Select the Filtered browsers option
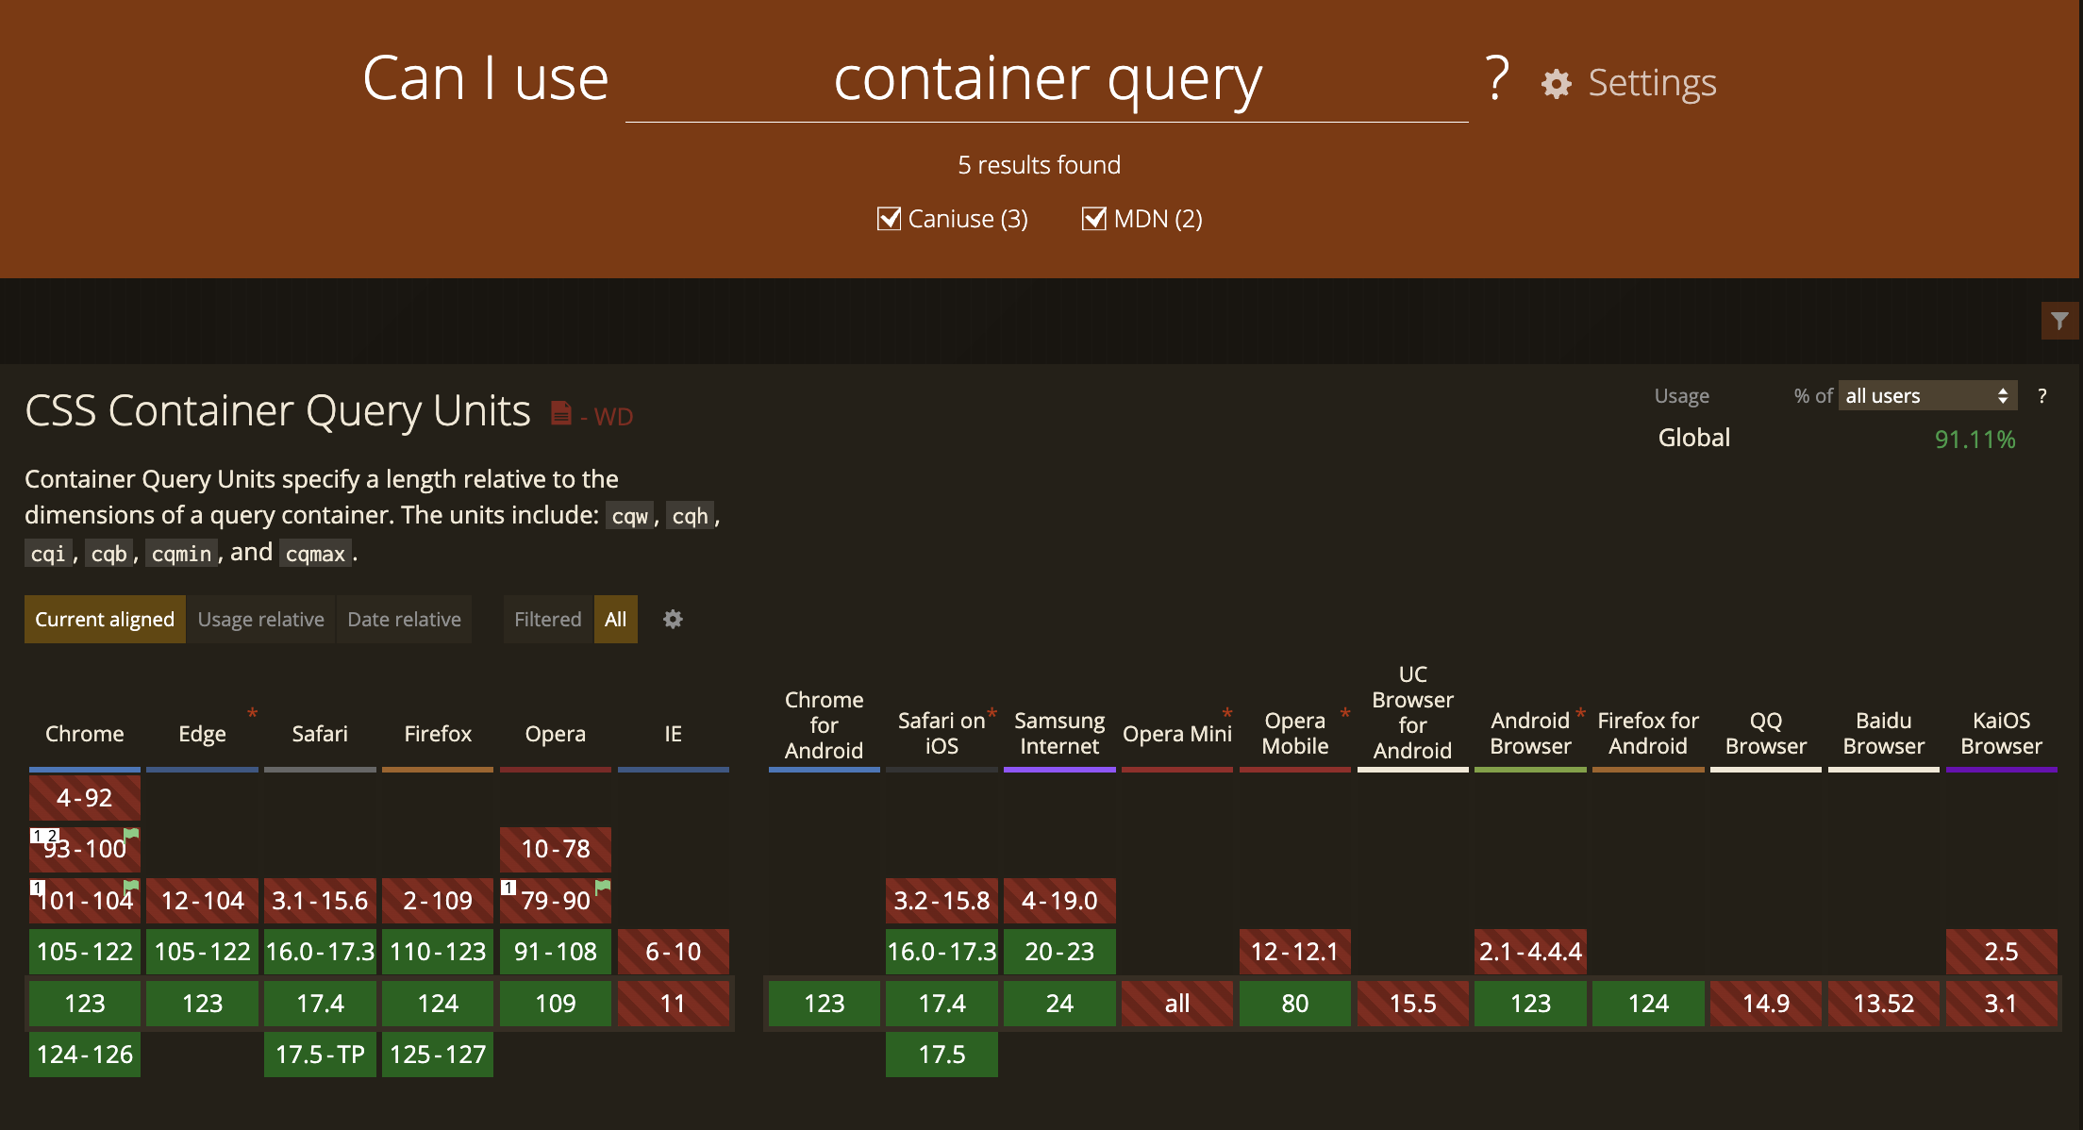 click(547, 620)
